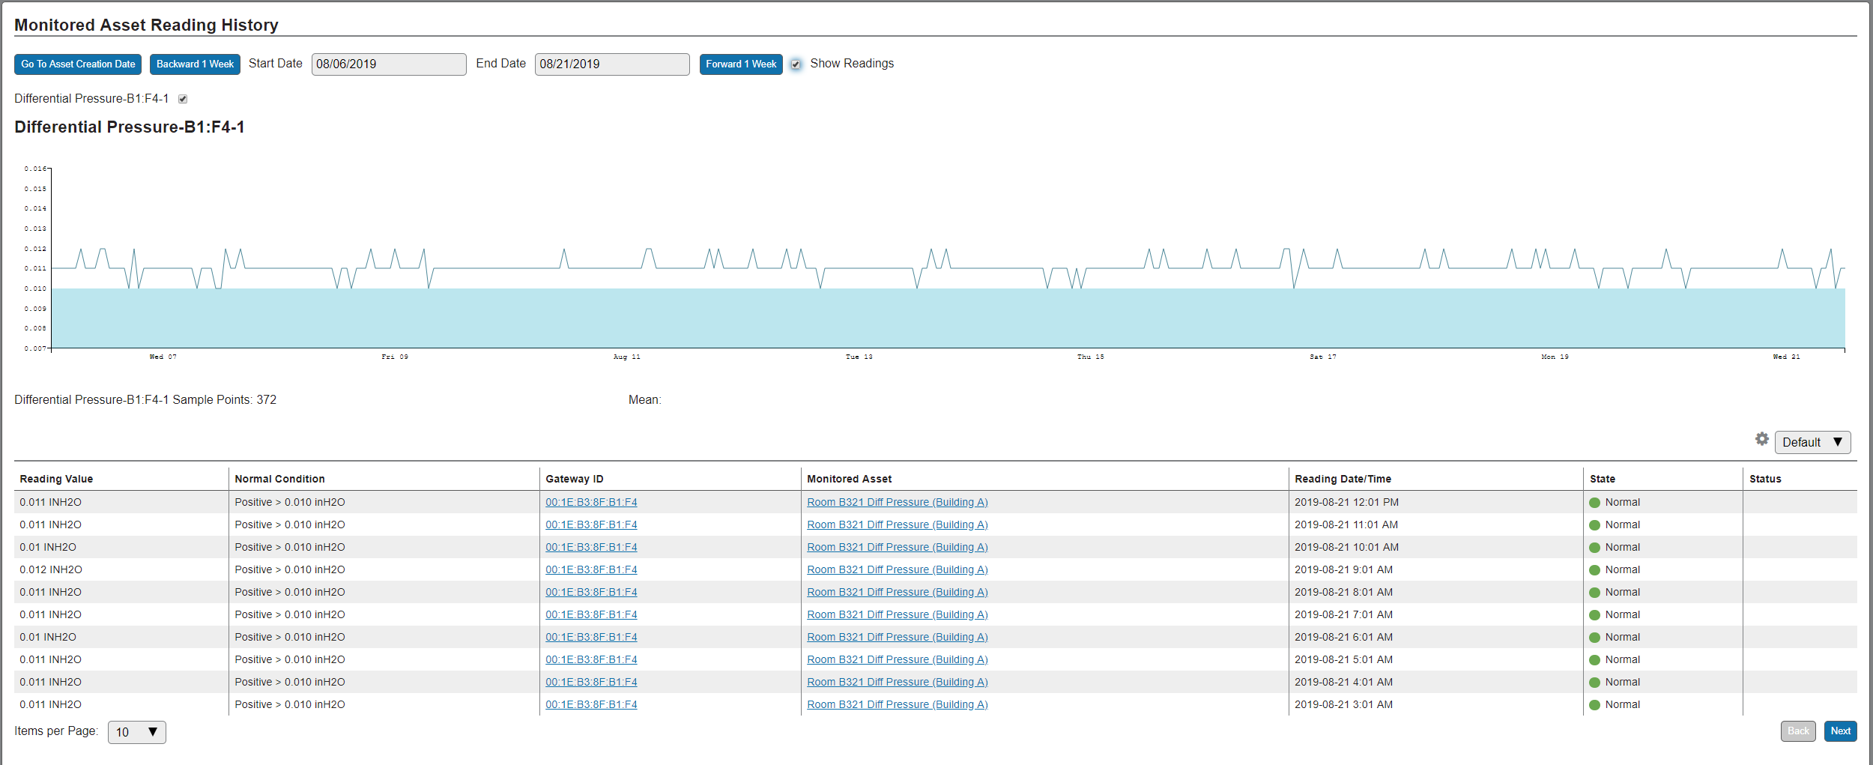This screenshot has height=765, width=1873.
Task: Click the Normal status dot on the 3:01 AM row
Action: [x=1594, y=704]
